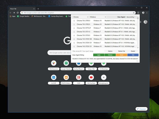
Task: Click the Mozilla/5.0 string in the Chrome 76.0.3782.0 row
Action: pos(120,24)
